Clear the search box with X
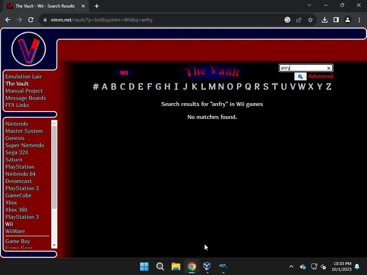The width and height of the screenshot is (367, 275). pos(329,68)
